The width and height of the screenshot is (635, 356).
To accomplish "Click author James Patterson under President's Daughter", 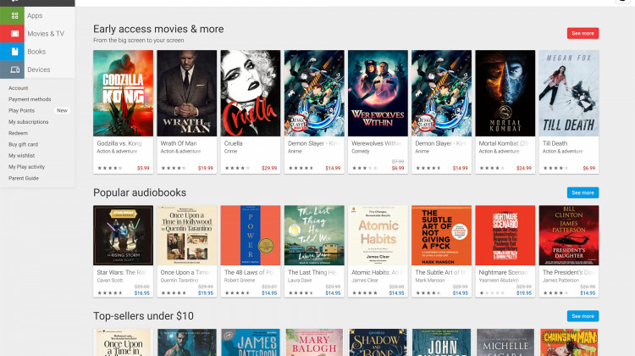I will click(x=560, y=281).
